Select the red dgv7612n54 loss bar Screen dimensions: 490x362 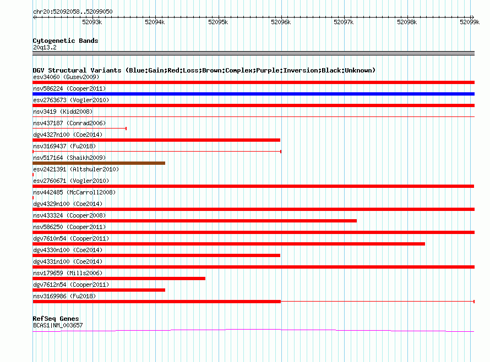point(99,290)
